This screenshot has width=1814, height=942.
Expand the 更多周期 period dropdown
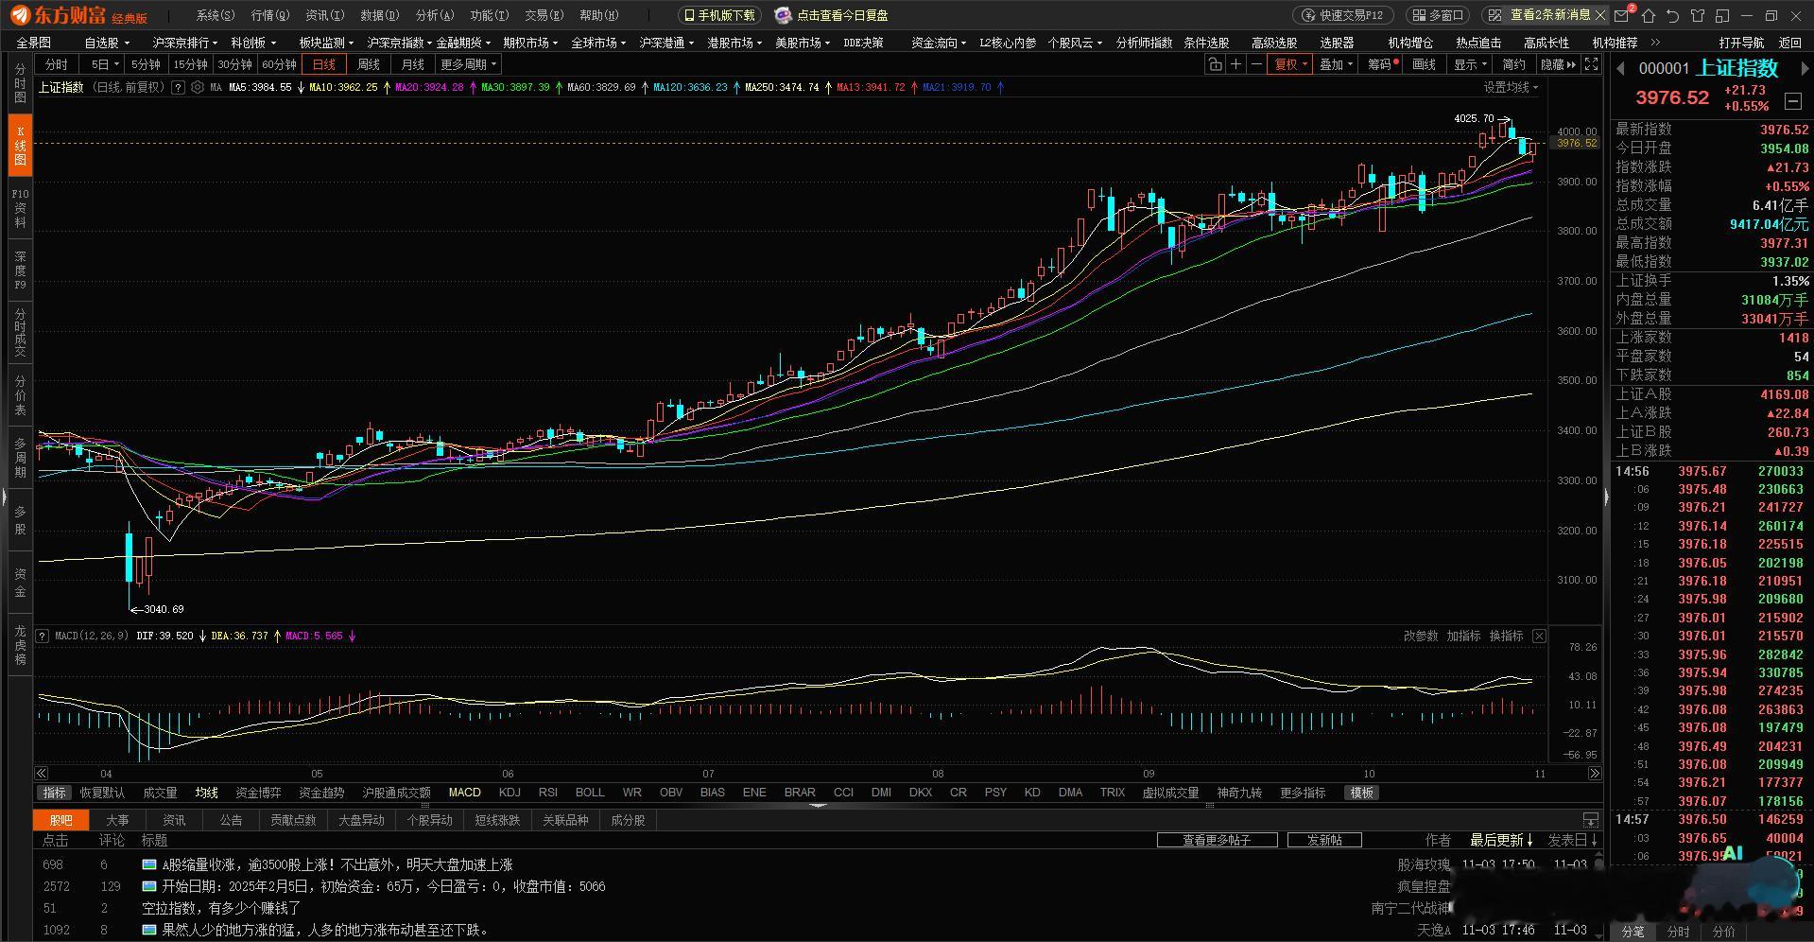coord(469,64)
